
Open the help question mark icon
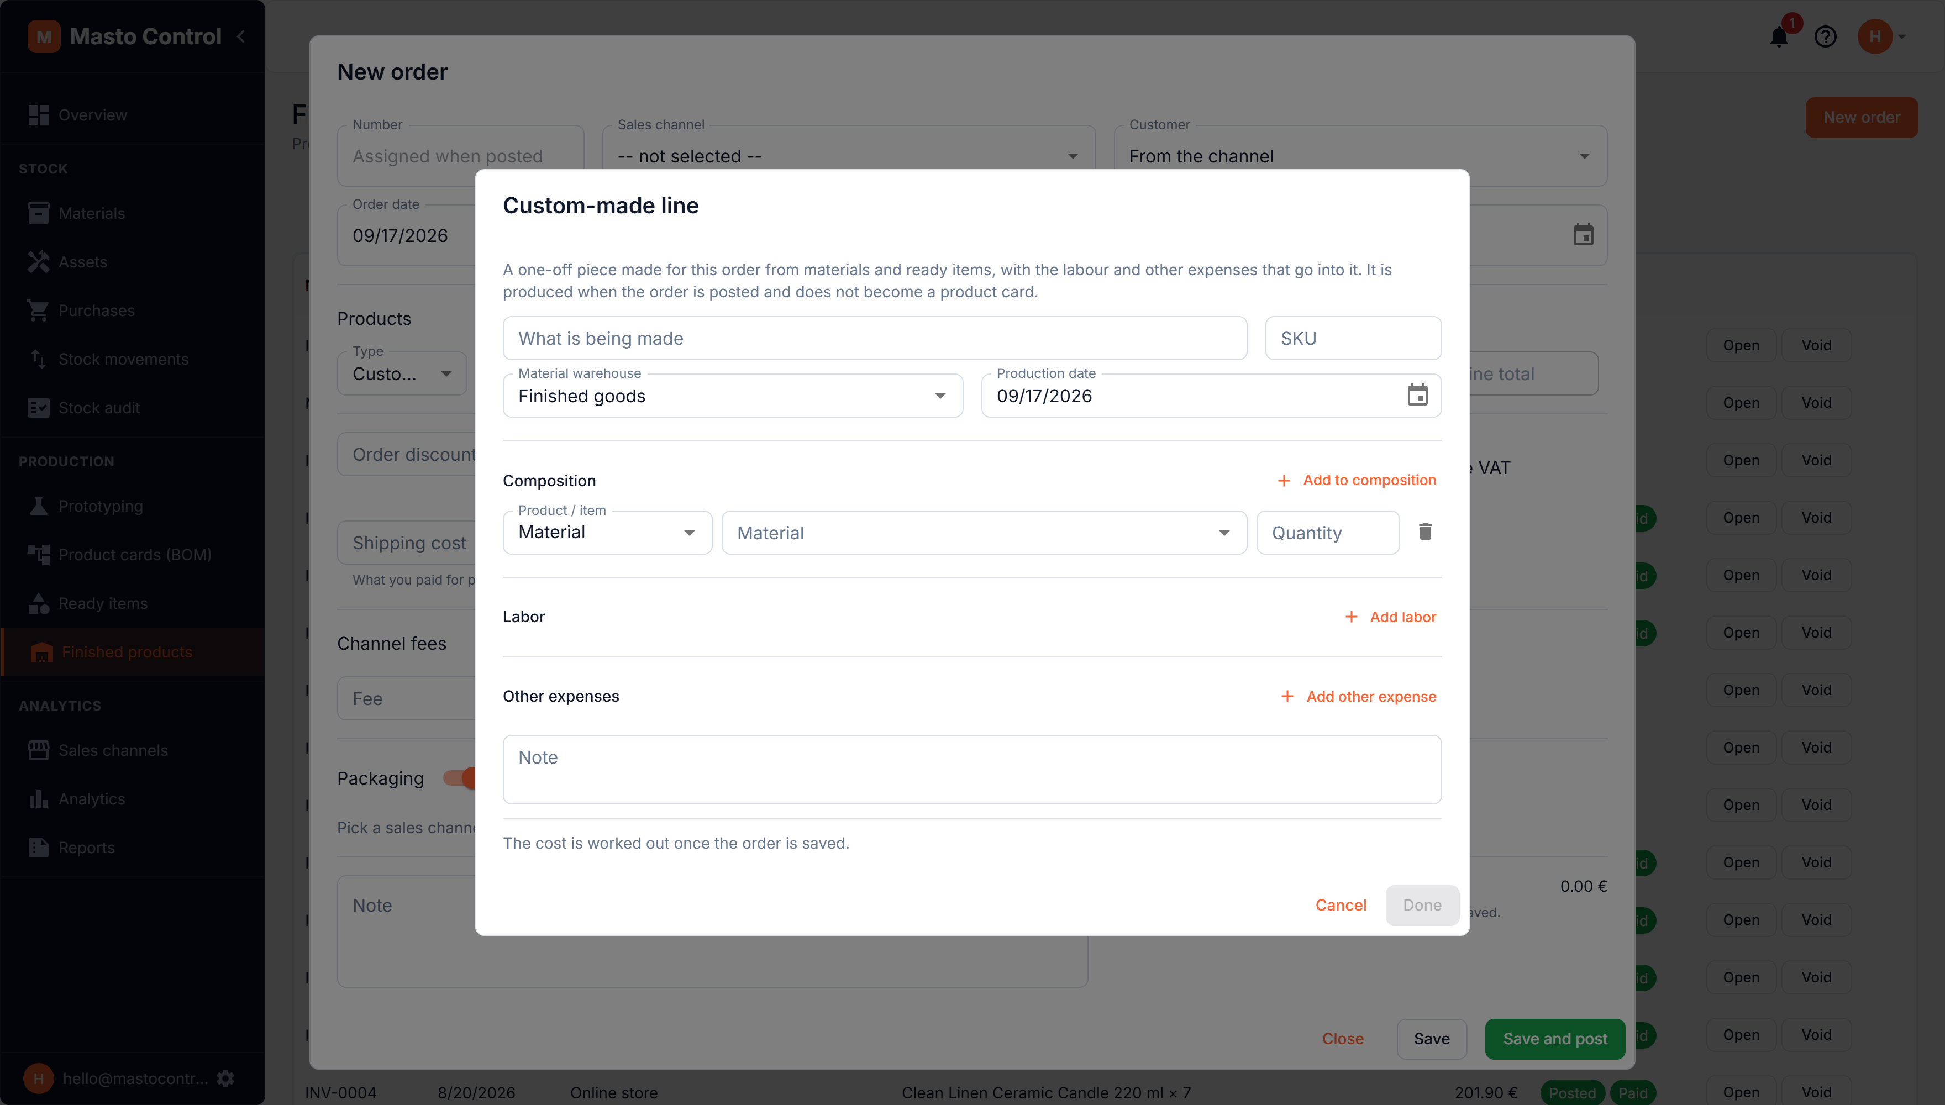[1825, 36]
